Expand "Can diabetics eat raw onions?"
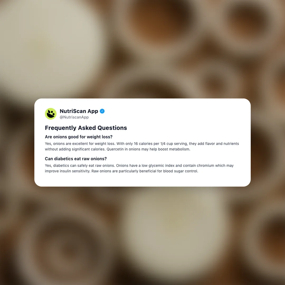This screenshot has width=285, height=285. tap(76, 159)
